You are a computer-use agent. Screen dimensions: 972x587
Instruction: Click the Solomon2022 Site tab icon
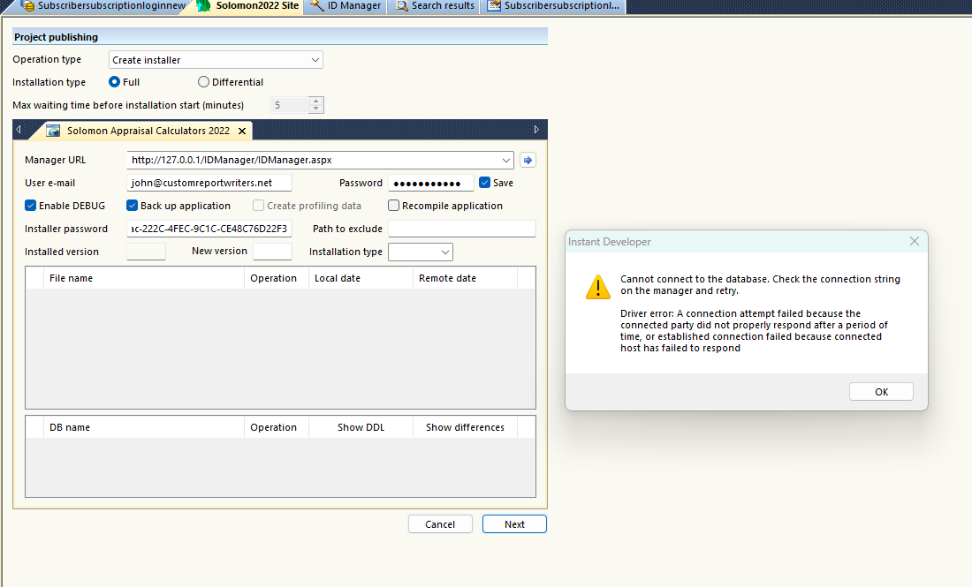(x=203, y=5)
